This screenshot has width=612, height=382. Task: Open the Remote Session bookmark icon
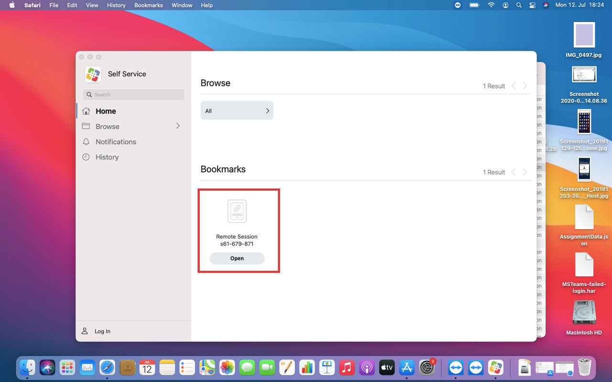click(237, 211)
